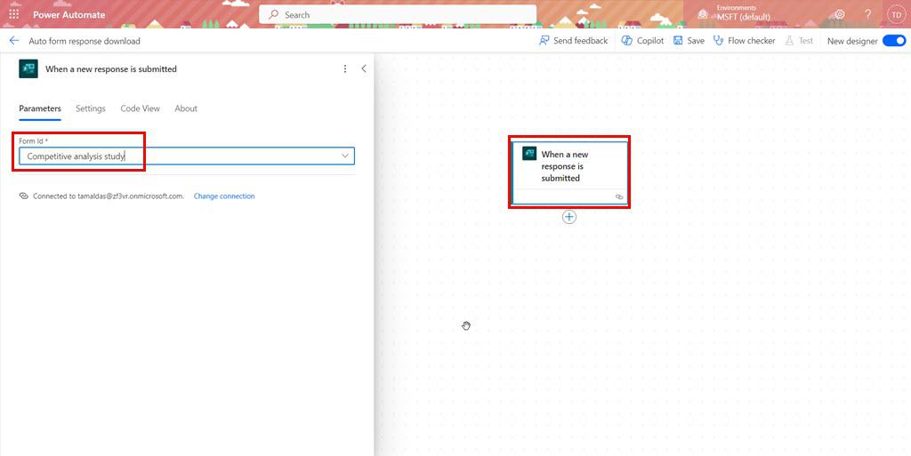Open the Copilot pane
911x456 pixels.
click(x=642, y=41)
